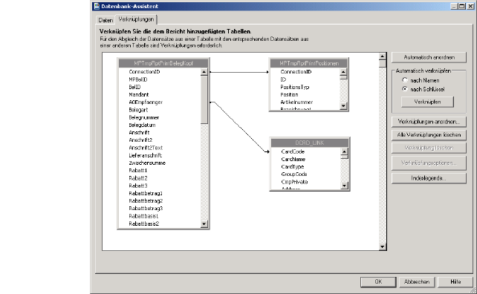Select the A0Empfaenger field
The width and height of the screenshot is (477, 294).
click(146, 102)
